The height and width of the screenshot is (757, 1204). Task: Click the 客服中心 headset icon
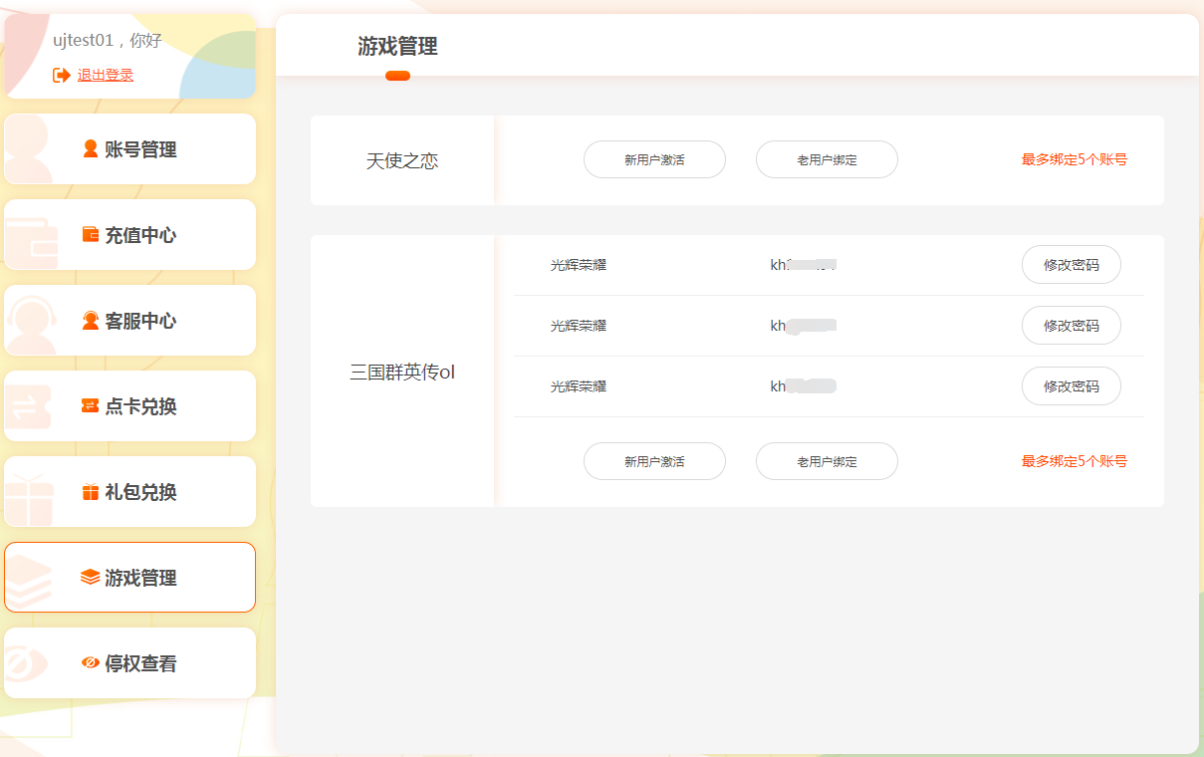(91, 321)
